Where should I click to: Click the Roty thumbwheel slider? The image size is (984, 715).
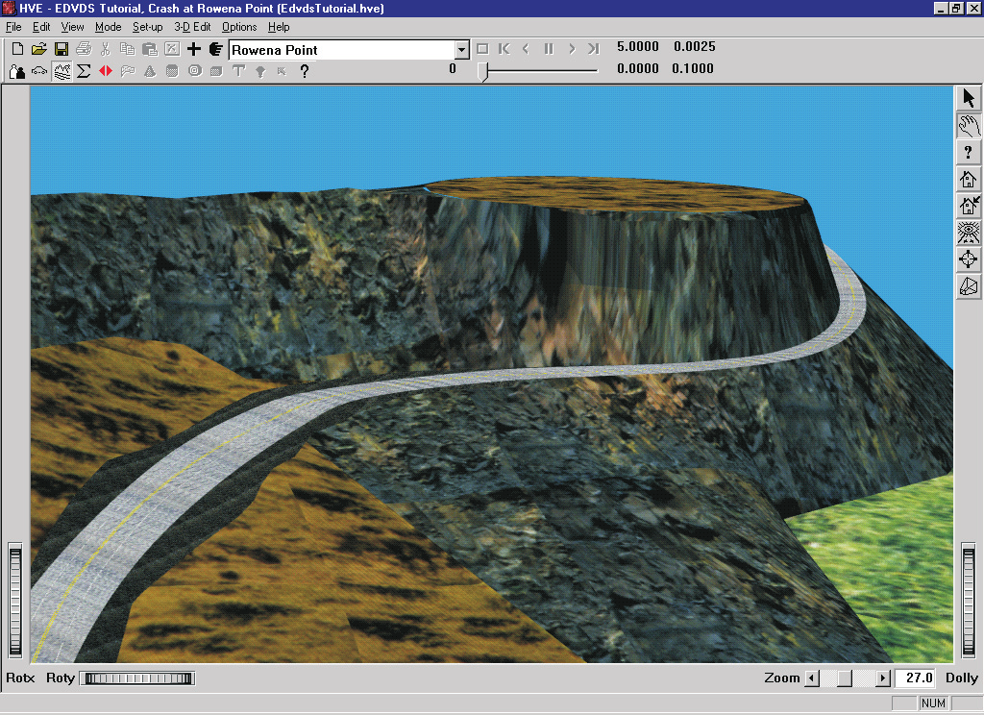pos(137,678)
